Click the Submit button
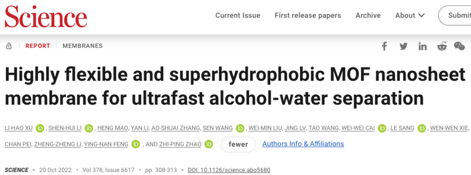The width and height of the screenshot is (471, 175). 455,15
